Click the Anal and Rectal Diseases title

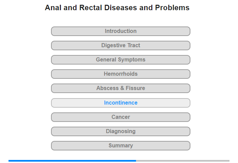pyautogui.click(x=117, y=8)
